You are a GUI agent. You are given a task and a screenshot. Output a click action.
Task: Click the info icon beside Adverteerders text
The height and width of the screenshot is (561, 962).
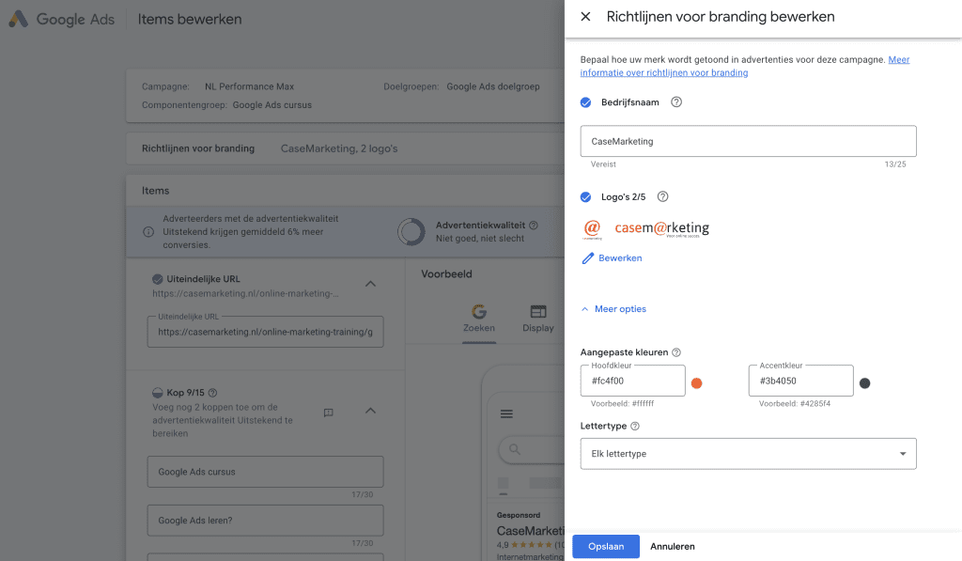pos(148,232)
